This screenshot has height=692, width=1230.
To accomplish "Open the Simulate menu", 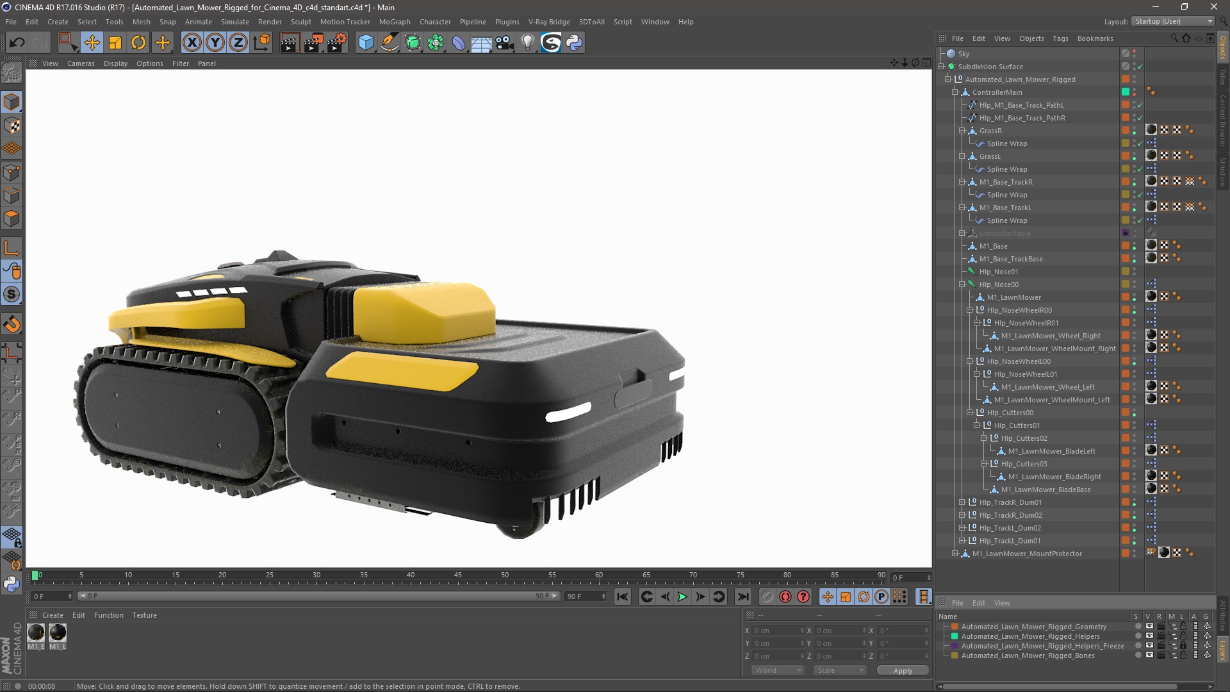I will (x=234, y=22).
